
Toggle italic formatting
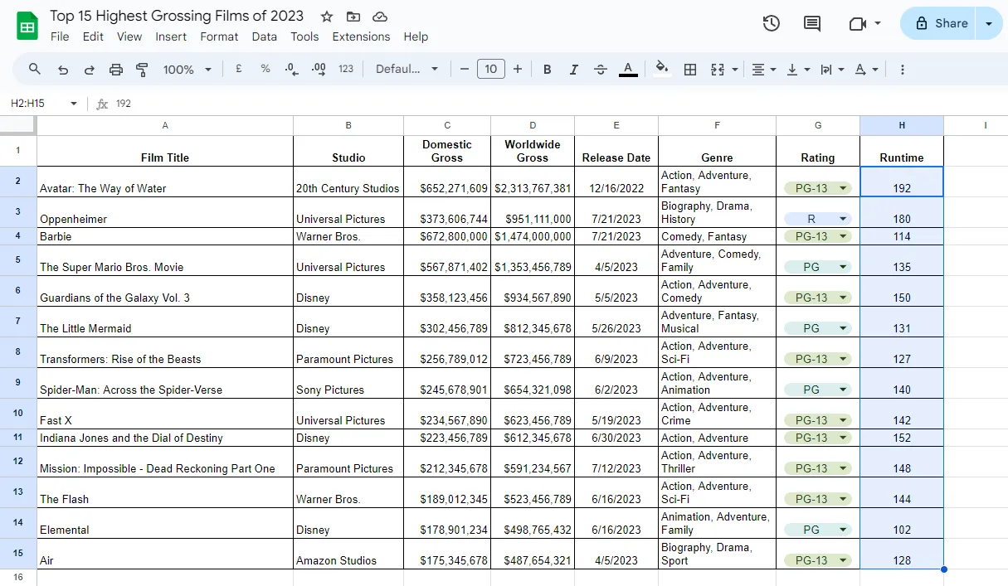click(573, 70)
